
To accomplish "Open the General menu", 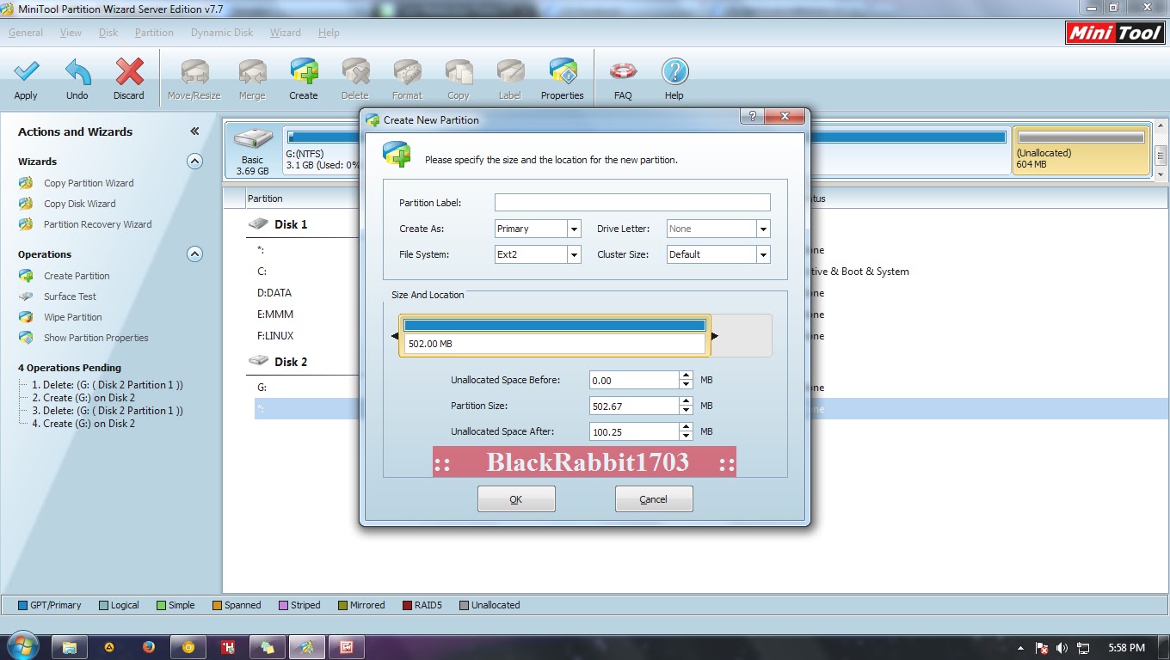I will tap(26, 33).
